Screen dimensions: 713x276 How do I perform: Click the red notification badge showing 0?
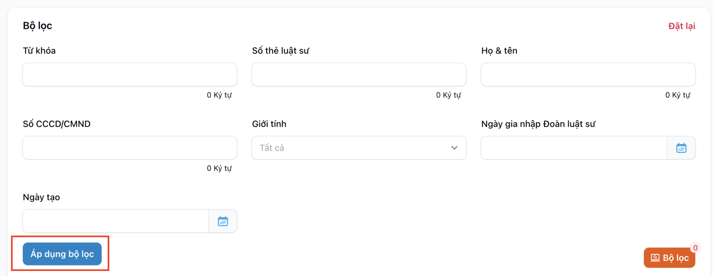695,248
